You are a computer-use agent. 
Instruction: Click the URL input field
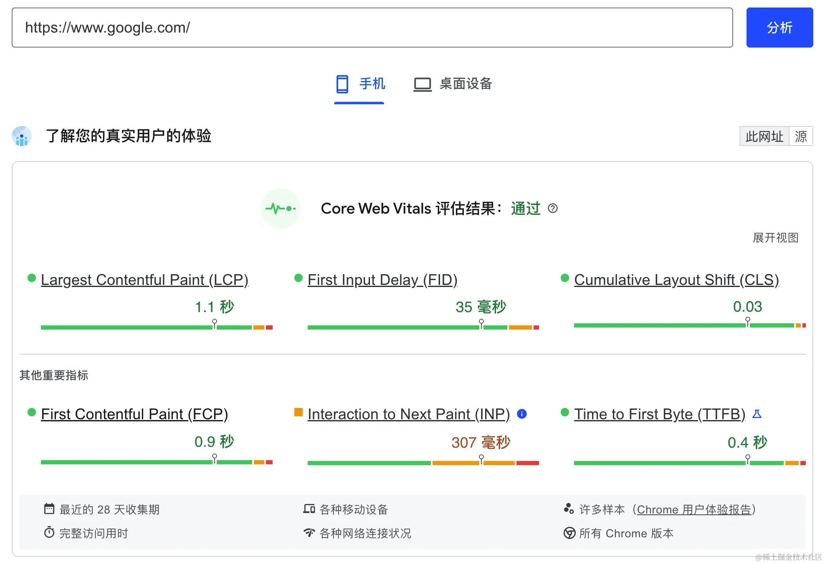(372, 28)
